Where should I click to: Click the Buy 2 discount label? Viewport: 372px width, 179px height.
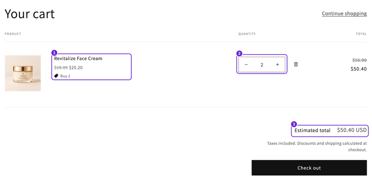pos(65,76)
